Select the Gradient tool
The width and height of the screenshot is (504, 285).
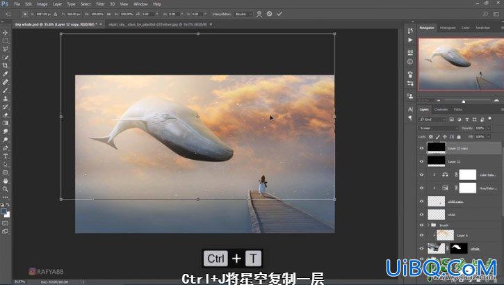click(5, 123)
